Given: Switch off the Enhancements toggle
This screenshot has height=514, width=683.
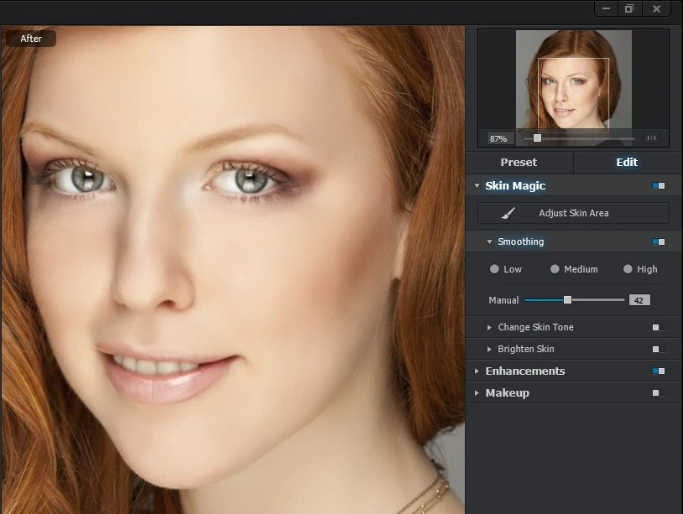Looking at the screenshot, I should [x=658, y=371].
